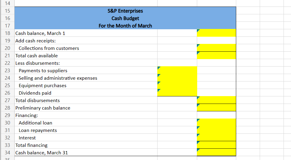Viewport: 291px width, 160px height.
Task: Select the Dividends paid yellow cell
Action: pyautogui.click(x=177, y=93)
